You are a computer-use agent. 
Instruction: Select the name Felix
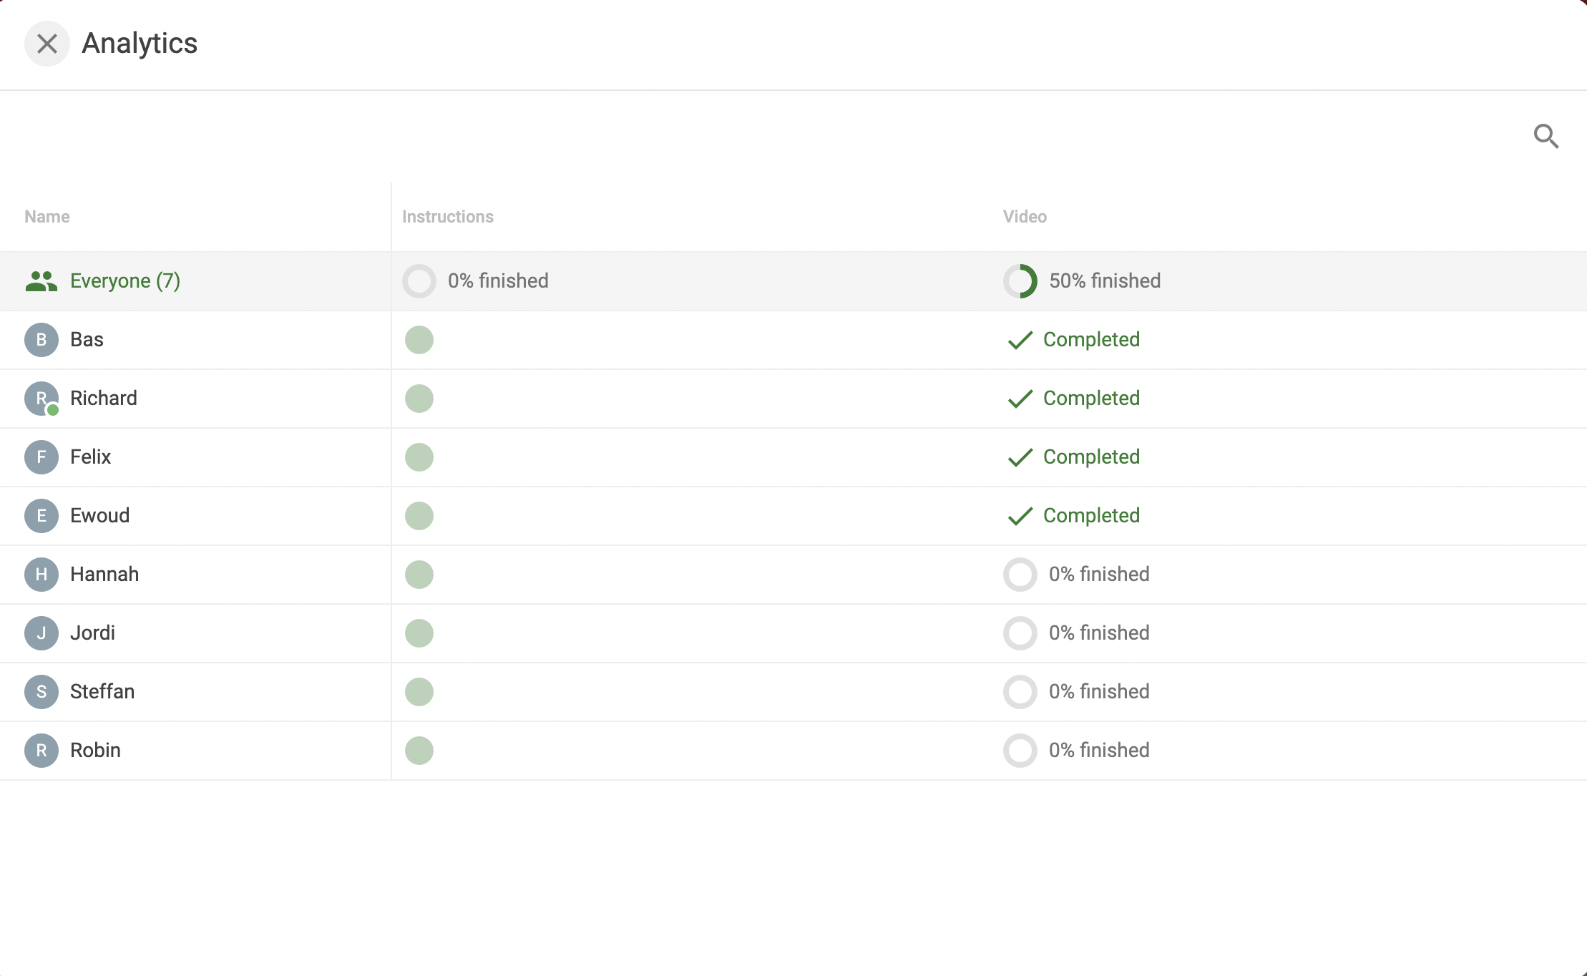[90, 457]
